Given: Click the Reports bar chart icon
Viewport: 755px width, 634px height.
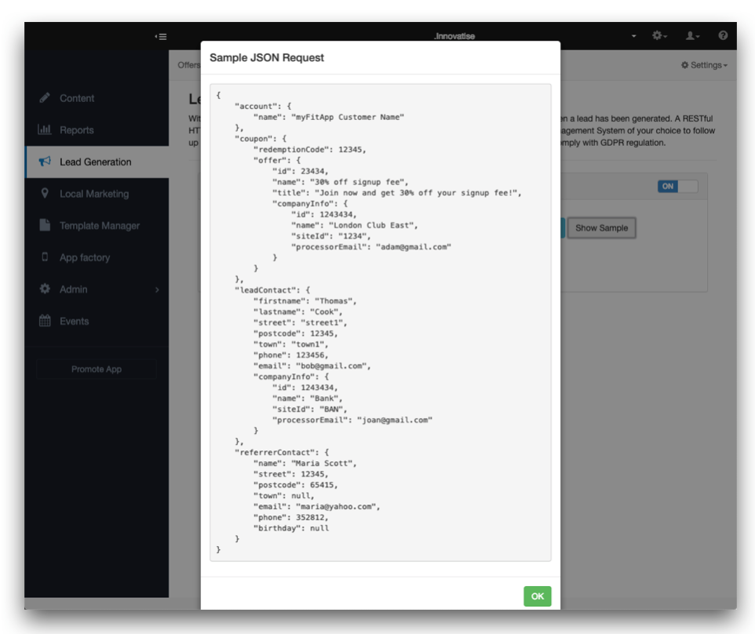Looking at the screenshot, I should (45, 130).
